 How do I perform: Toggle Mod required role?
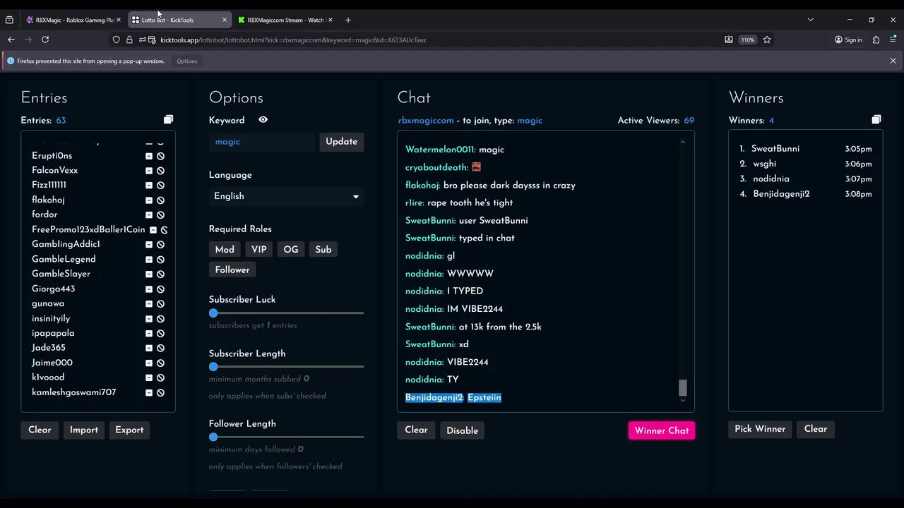[225, 250]
